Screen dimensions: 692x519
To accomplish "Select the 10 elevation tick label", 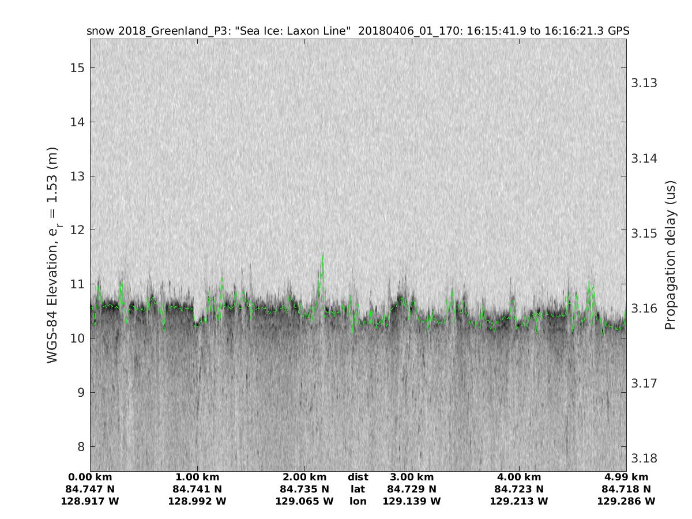I will 77,339.
